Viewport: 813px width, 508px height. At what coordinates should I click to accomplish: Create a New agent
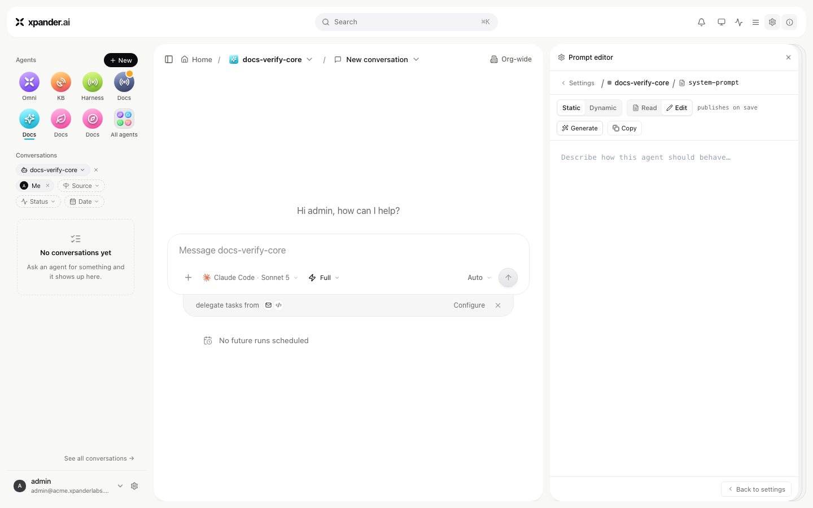(x=121, y=60)
